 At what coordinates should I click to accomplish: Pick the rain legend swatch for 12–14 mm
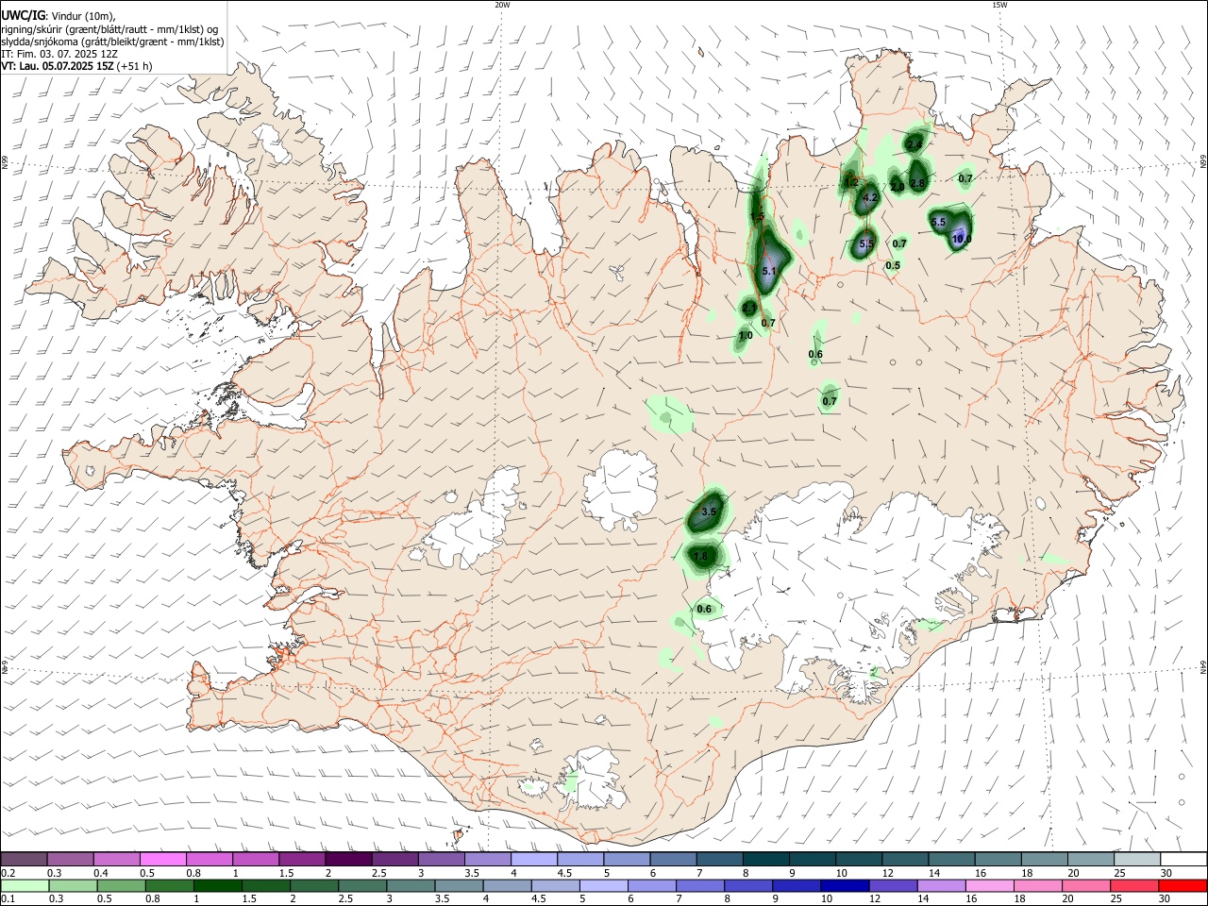click(894, 886)
